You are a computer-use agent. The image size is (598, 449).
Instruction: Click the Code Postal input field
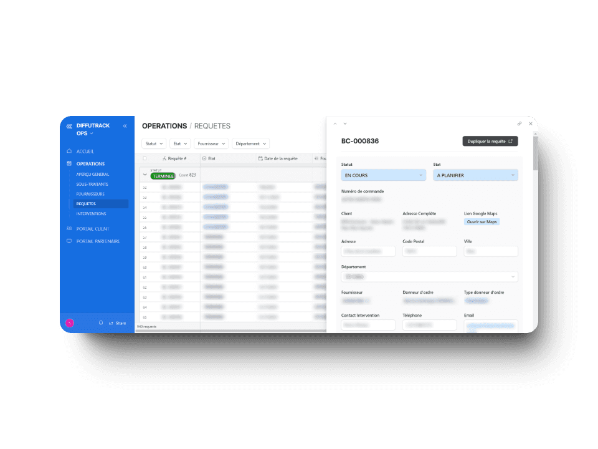429,251
